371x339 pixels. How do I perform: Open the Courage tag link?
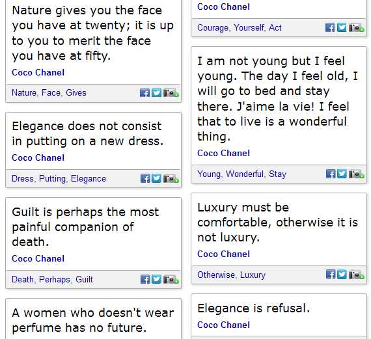213,28
